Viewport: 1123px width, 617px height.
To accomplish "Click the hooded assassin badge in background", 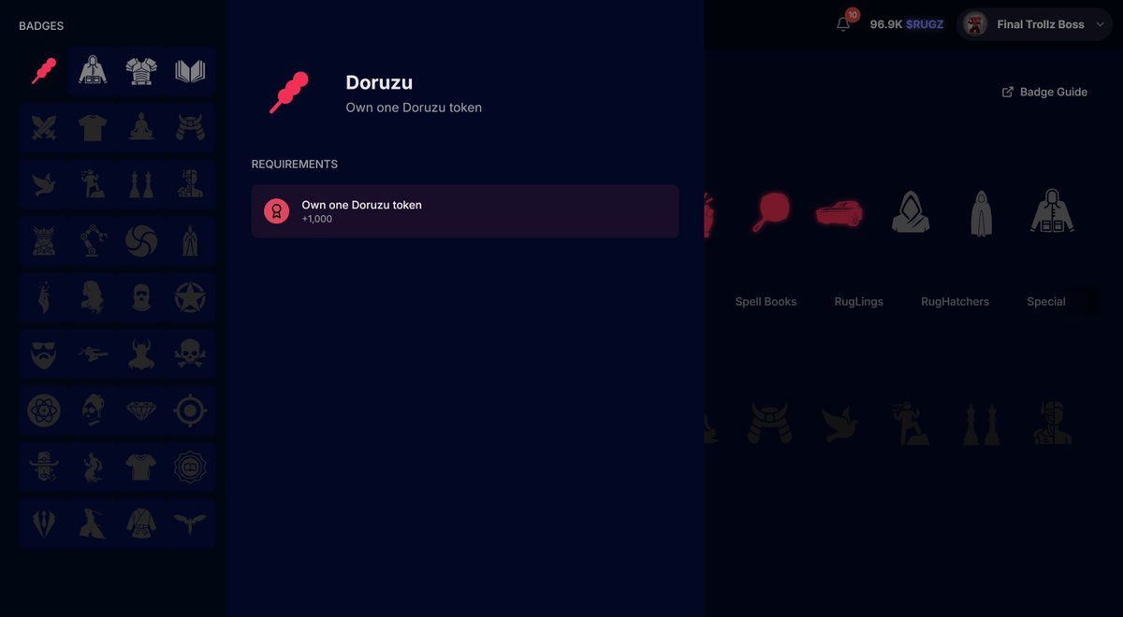I will point(910,212).
